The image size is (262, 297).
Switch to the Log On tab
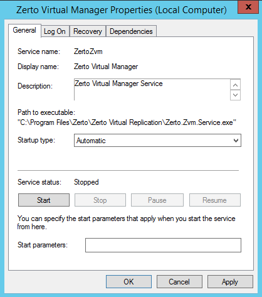point(55,31)
